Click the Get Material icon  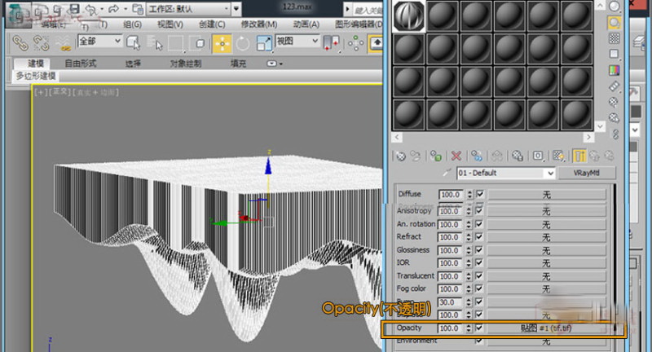click(x=399, y=155)
